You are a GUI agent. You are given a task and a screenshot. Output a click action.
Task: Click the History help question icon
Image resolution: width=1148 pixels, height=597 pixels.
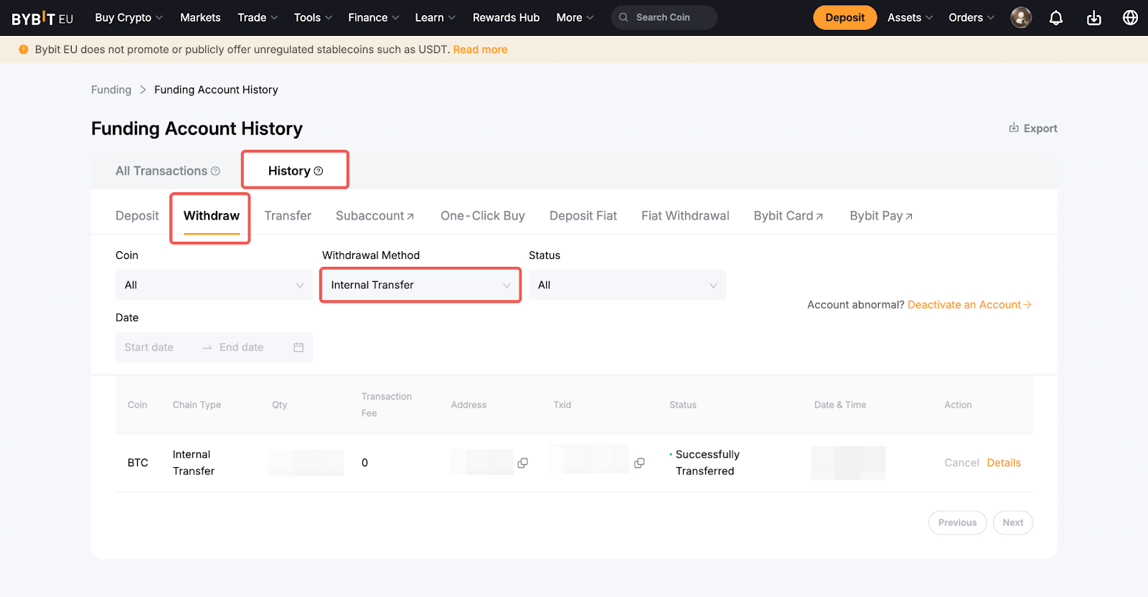tap(319, 171)
